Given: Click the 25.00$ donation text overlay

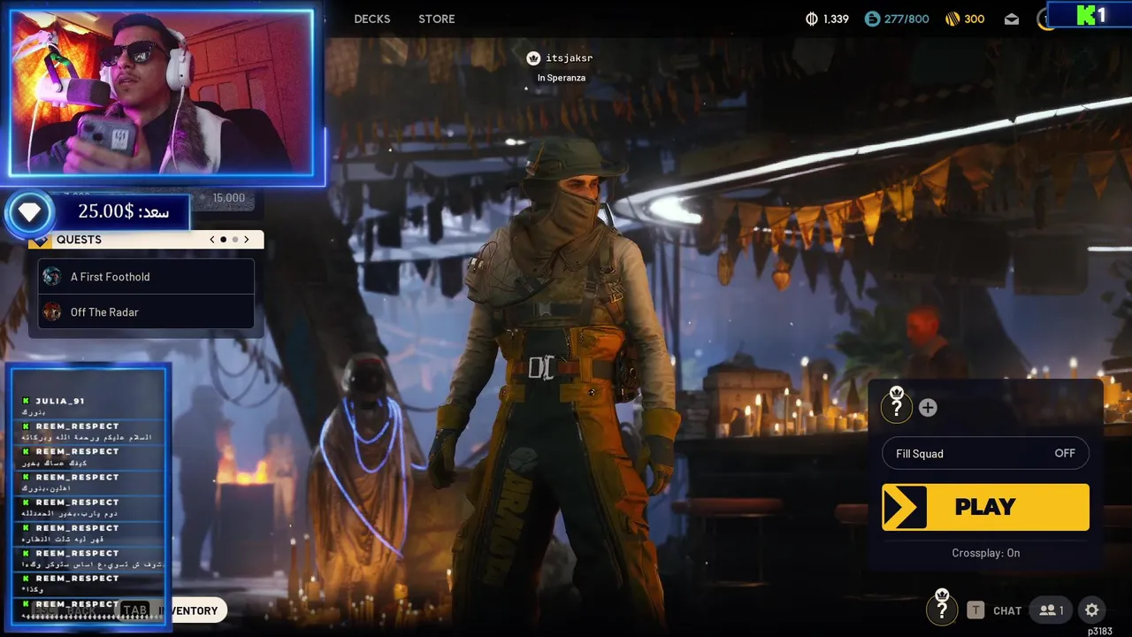Looking at the screenshot, I should point(124,212).
